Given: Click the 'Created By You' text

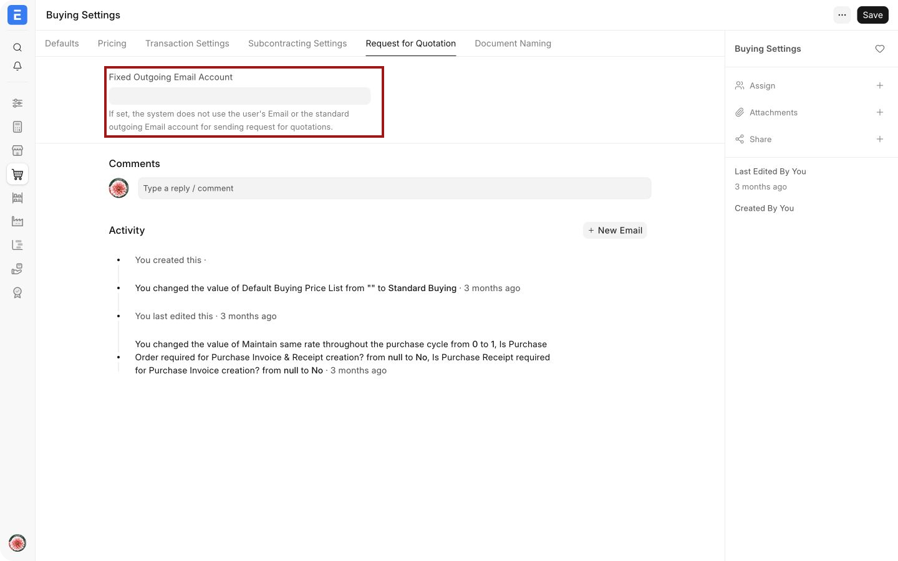Looking at the screenshot, I should [764, 208].
